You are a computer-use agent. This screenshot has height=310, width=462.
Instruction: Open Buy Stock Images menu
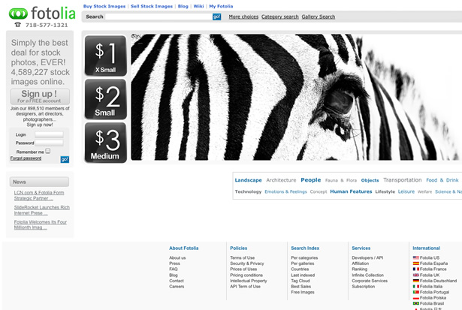pyautogui.click(x=104, y=6)
